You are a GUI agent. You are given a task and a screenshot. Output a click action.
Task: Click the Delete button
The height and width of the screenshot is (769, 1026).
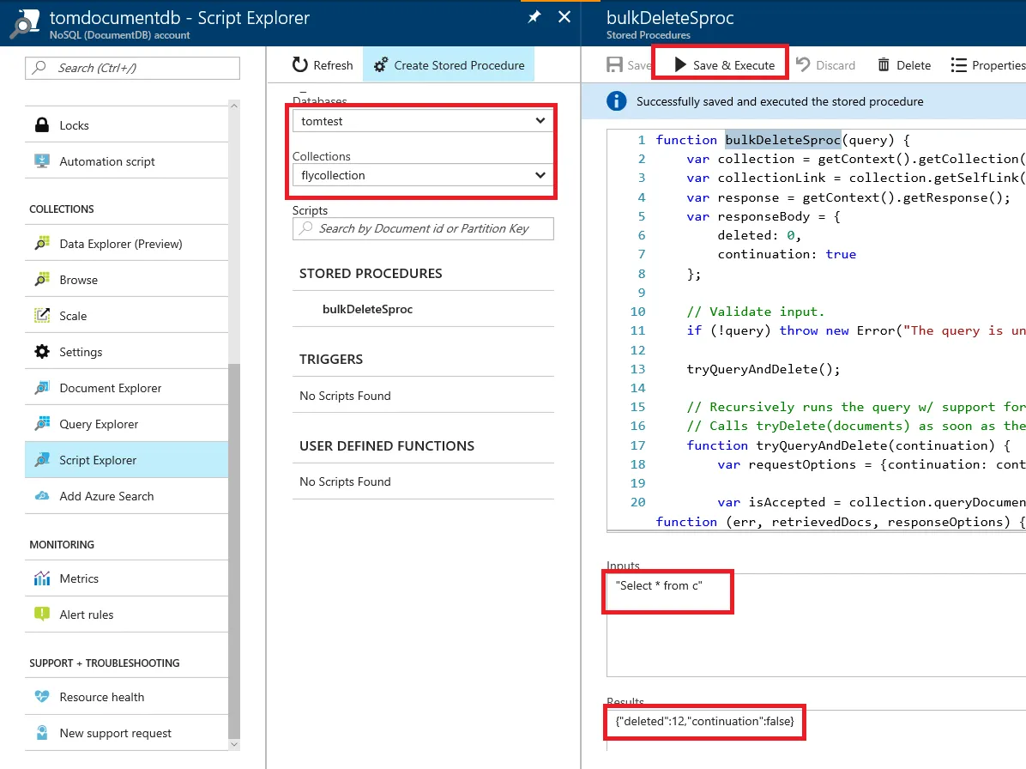(904, 64)
